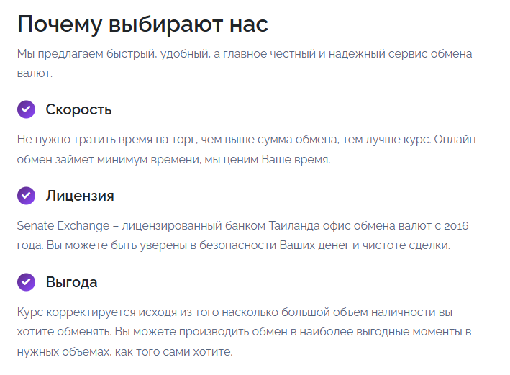The width and height of the screenshot is (510, 375).
Task: Select the Скорость section heading
Action: [78, 109]
